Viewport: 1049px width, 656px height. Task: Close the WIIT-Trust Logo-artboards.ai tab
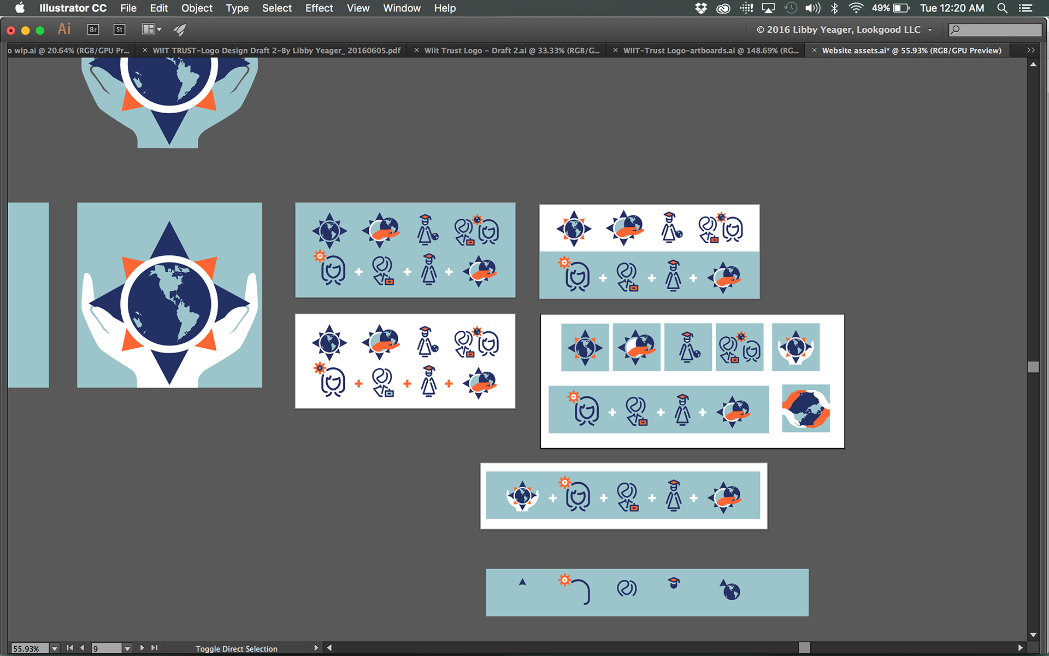click(615, 50)
